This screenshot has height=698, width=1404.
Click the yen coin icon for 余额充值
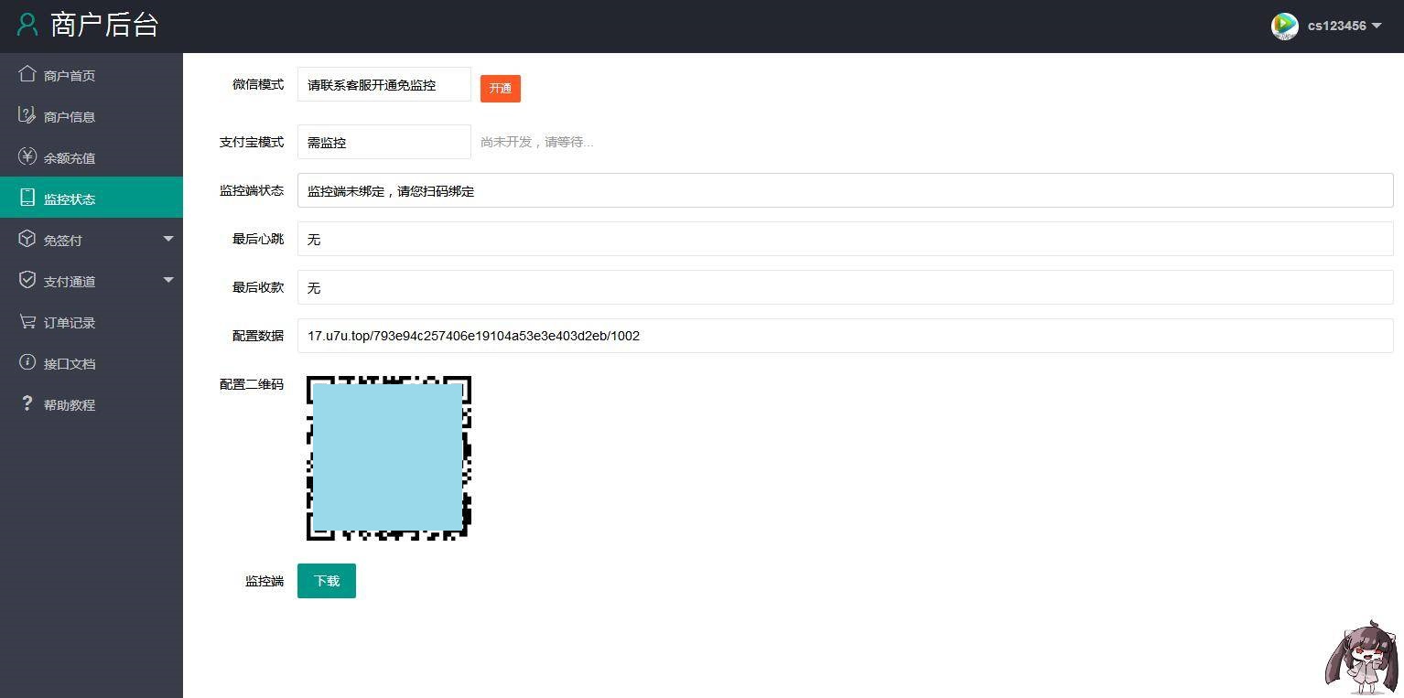[x=27, y=156]
